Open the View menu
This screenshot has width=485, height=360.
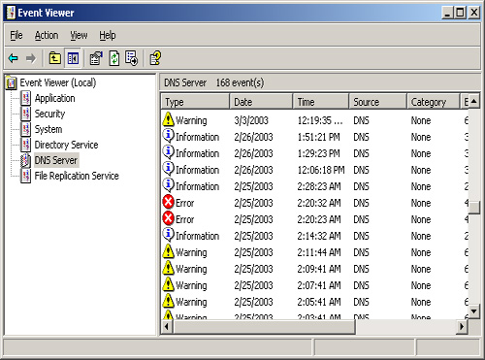[x=79, y=35]
